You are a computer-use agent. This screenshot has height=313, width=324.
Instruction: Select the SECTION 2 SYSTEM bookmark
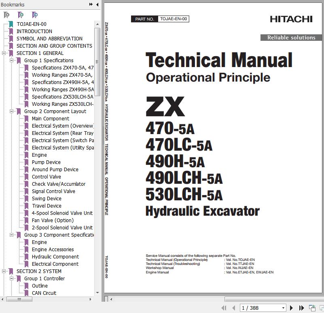(x=39, y=271)
